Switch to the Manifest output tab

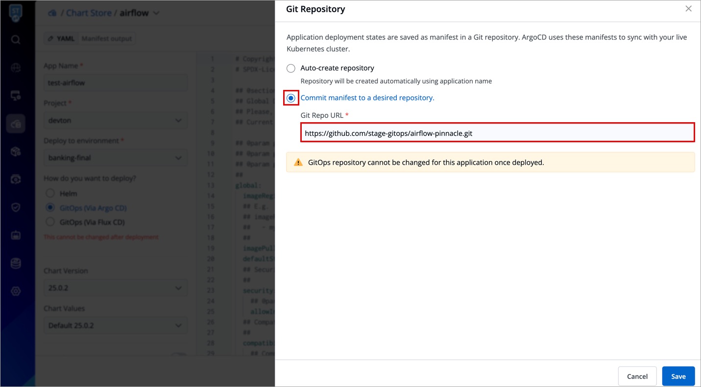[x=106, y=39]
